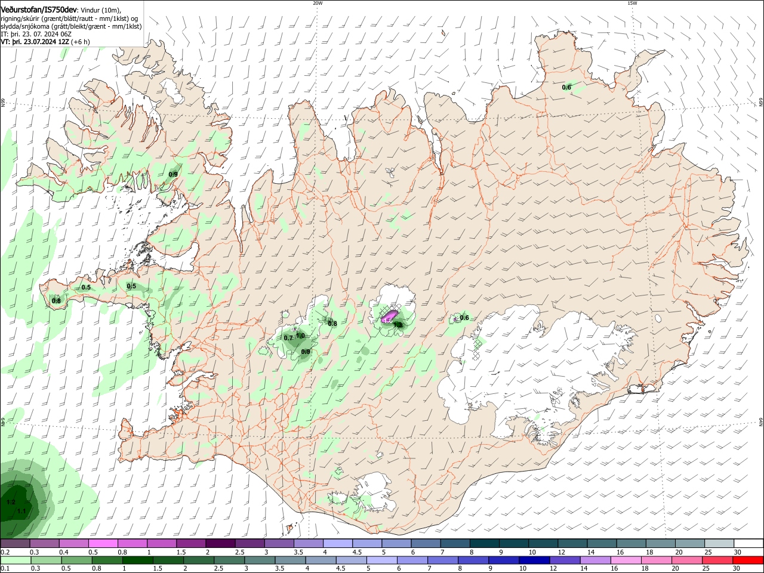Click the grey-teal 16–18 swatch, upper legend
This screenshot has height=573, width=764.
pyautogui.click(x=631, y=544)
